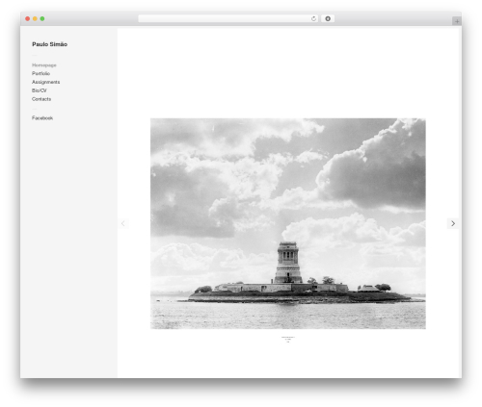
Task: Open the reader icon beside the address bar
Action: pyautogui.click(x=328, y=18)
